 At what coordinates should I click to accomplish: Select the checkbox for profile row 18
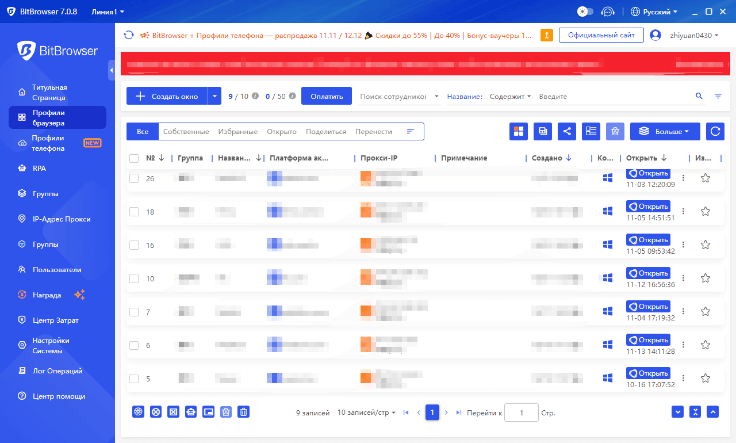(134, 212)
